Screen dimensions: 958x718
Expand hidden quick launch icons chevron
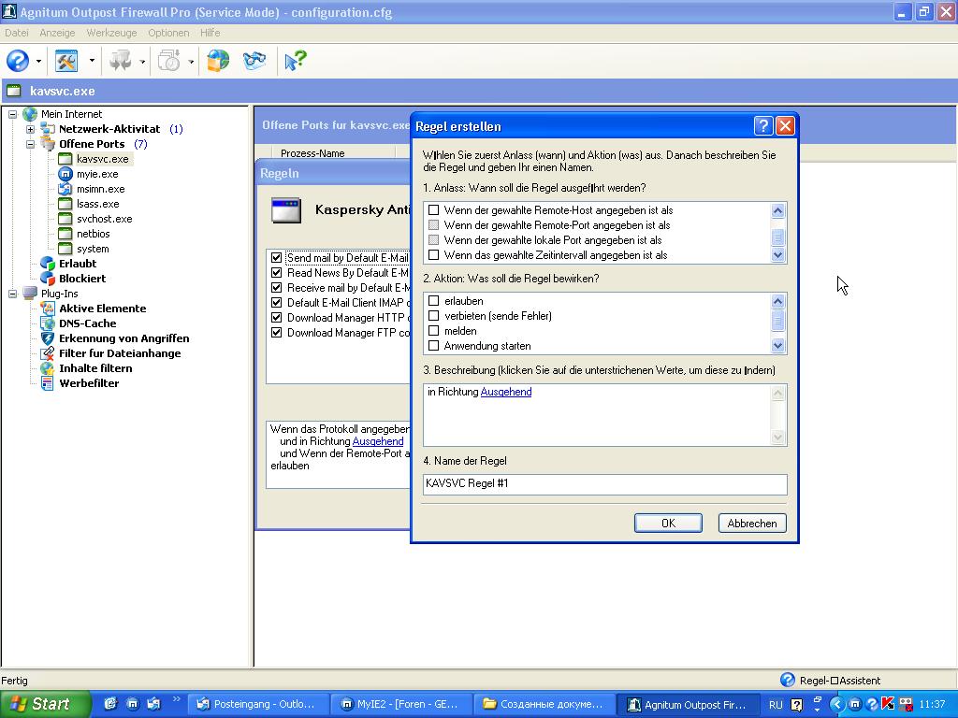click(177, 699)
